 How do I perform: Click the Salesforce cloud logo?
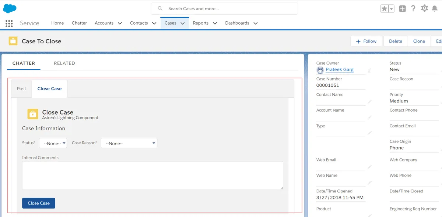click(10, 8)
